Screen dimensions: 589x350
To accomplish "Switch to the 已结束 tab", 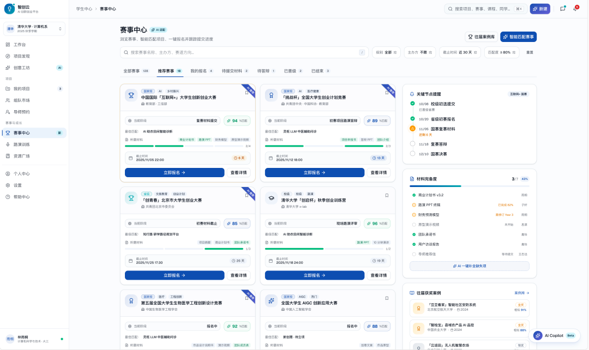I will pyautogui.click(x=320, y=71).
